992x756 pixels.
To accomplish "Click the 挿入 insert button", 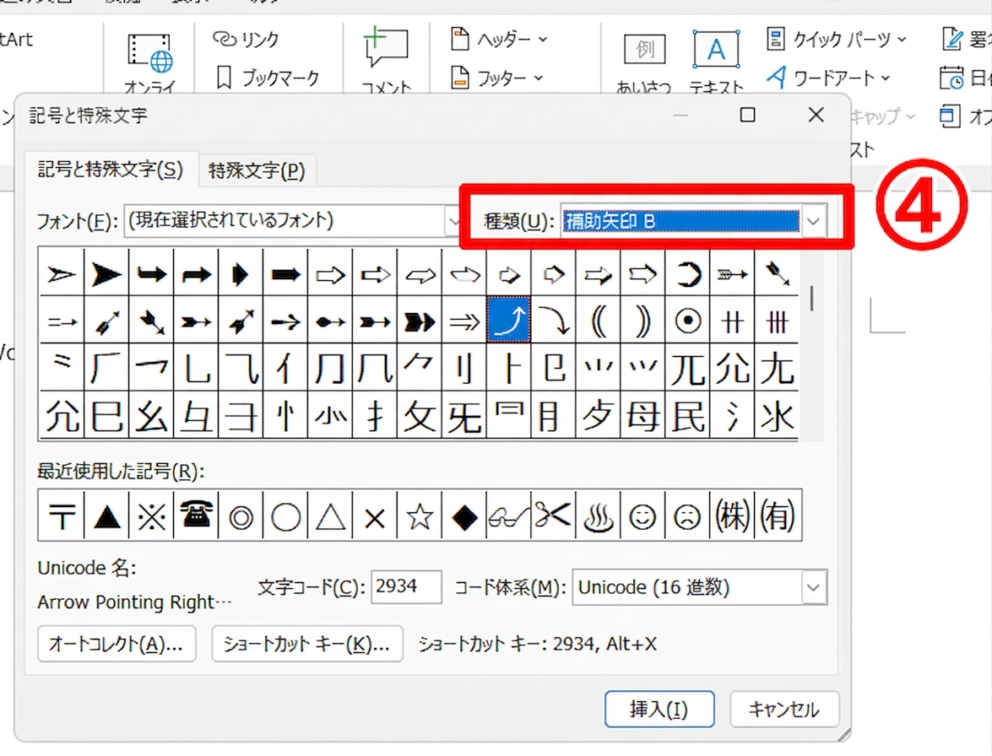I will (x=659, y=710).
